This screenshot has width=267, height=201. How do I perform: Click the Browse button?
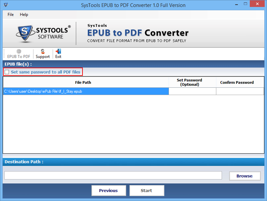(245, 176)
